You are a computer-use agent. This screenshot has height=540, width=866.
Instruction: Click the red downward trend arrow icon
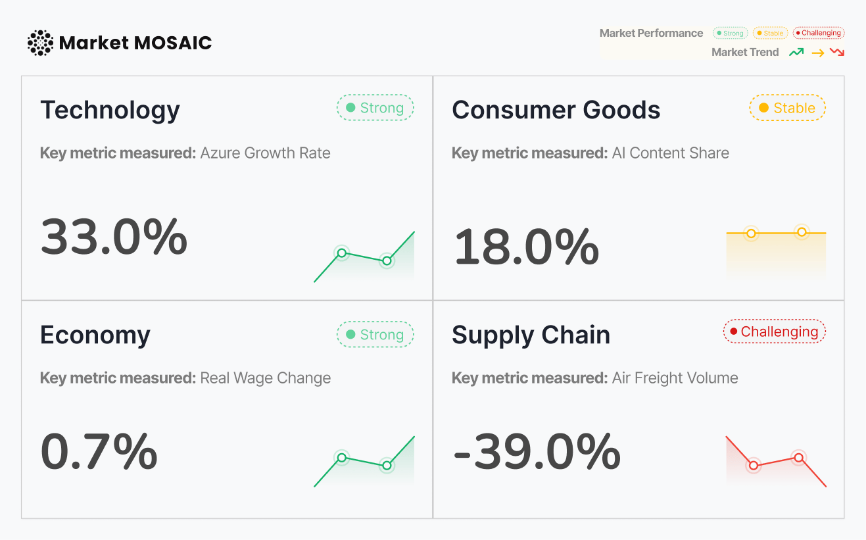837,52
